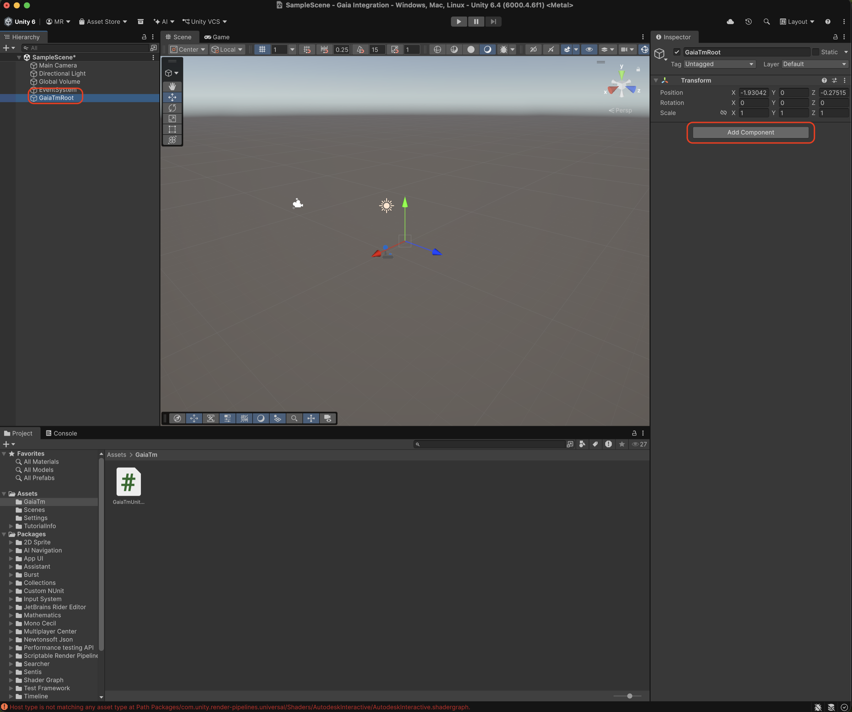Lock the Hierarchy panel
Viewport: 852px width, 712px height.
144,37
